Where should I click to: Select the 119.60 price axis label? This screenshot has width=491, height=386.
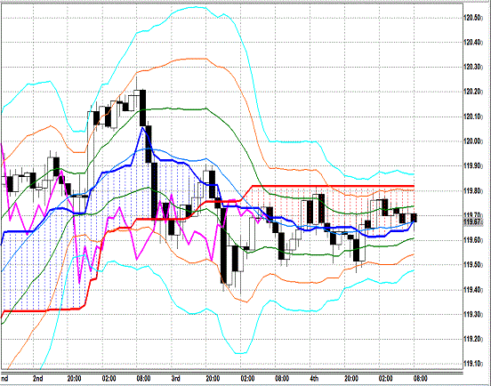(x=473, y=240)
